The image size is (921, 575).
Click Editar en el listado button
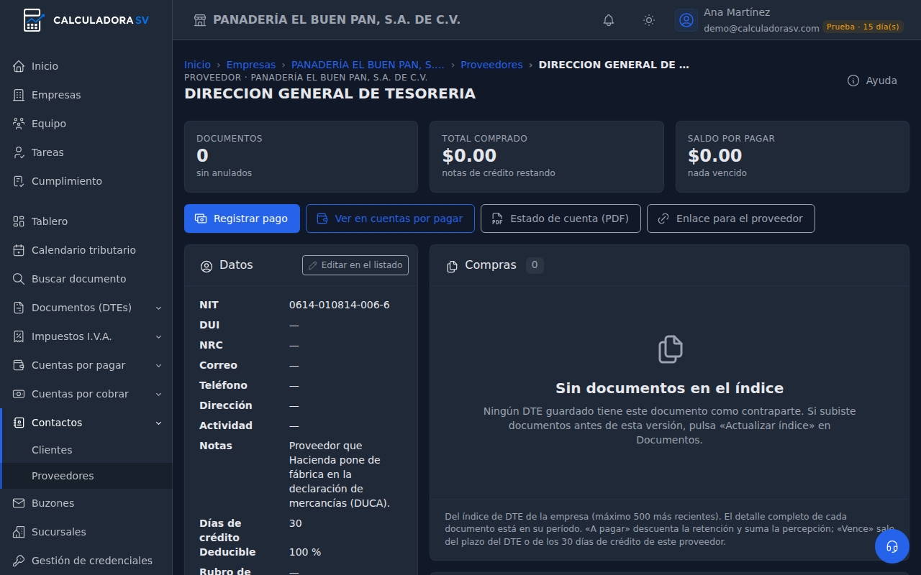click(355, 265)
